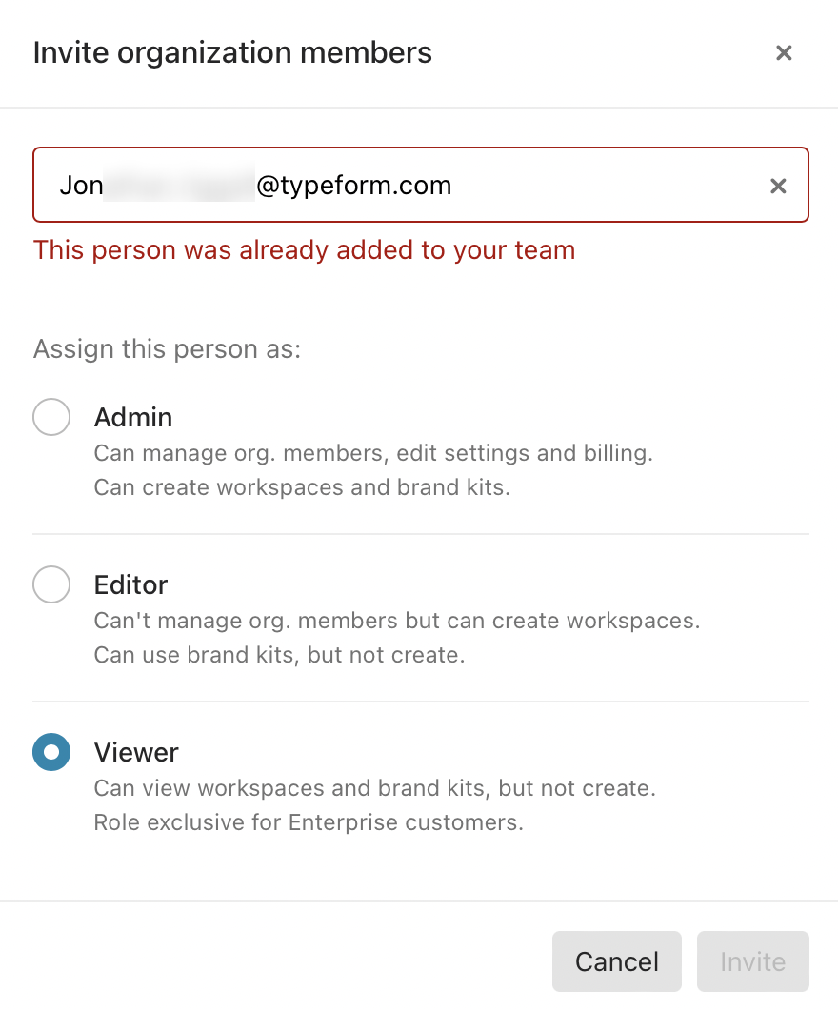The height and width of the screenshot is (1009, 838).
Task: Click the 'Assign this person as:' heading
Action: coord(167,348)
